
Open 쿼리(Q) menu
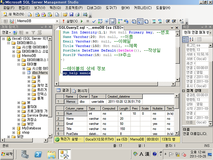55,8
